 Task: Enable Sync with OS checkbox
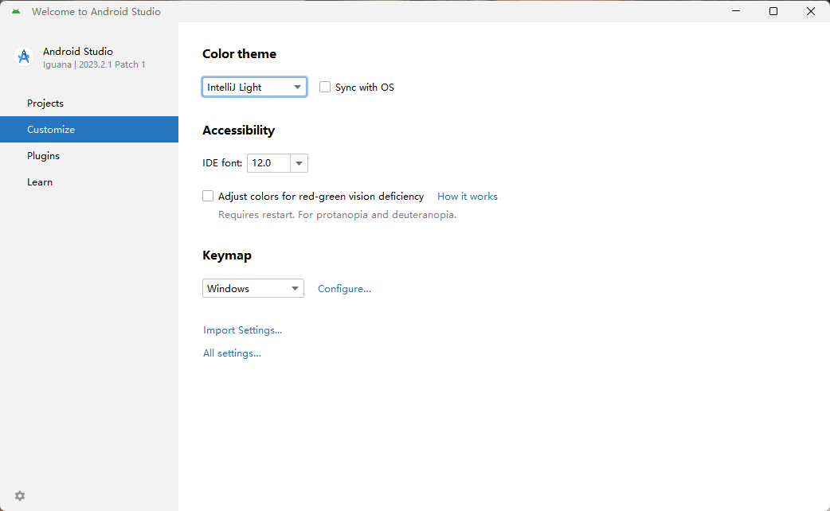click(325, 87)
